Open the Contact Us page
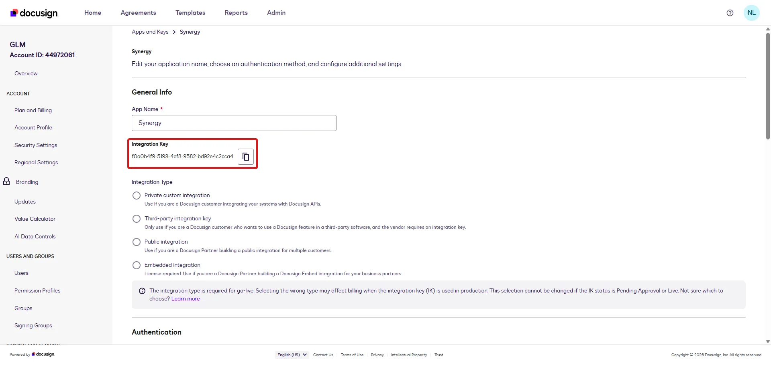Image resolution: width=771 pixels, height=365 pixels. tap(323, 355)
